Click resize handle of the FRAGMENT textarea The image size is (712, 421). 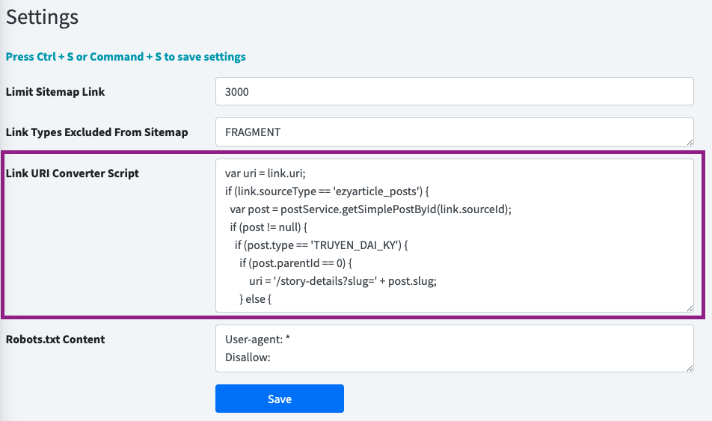pos(689,141)
